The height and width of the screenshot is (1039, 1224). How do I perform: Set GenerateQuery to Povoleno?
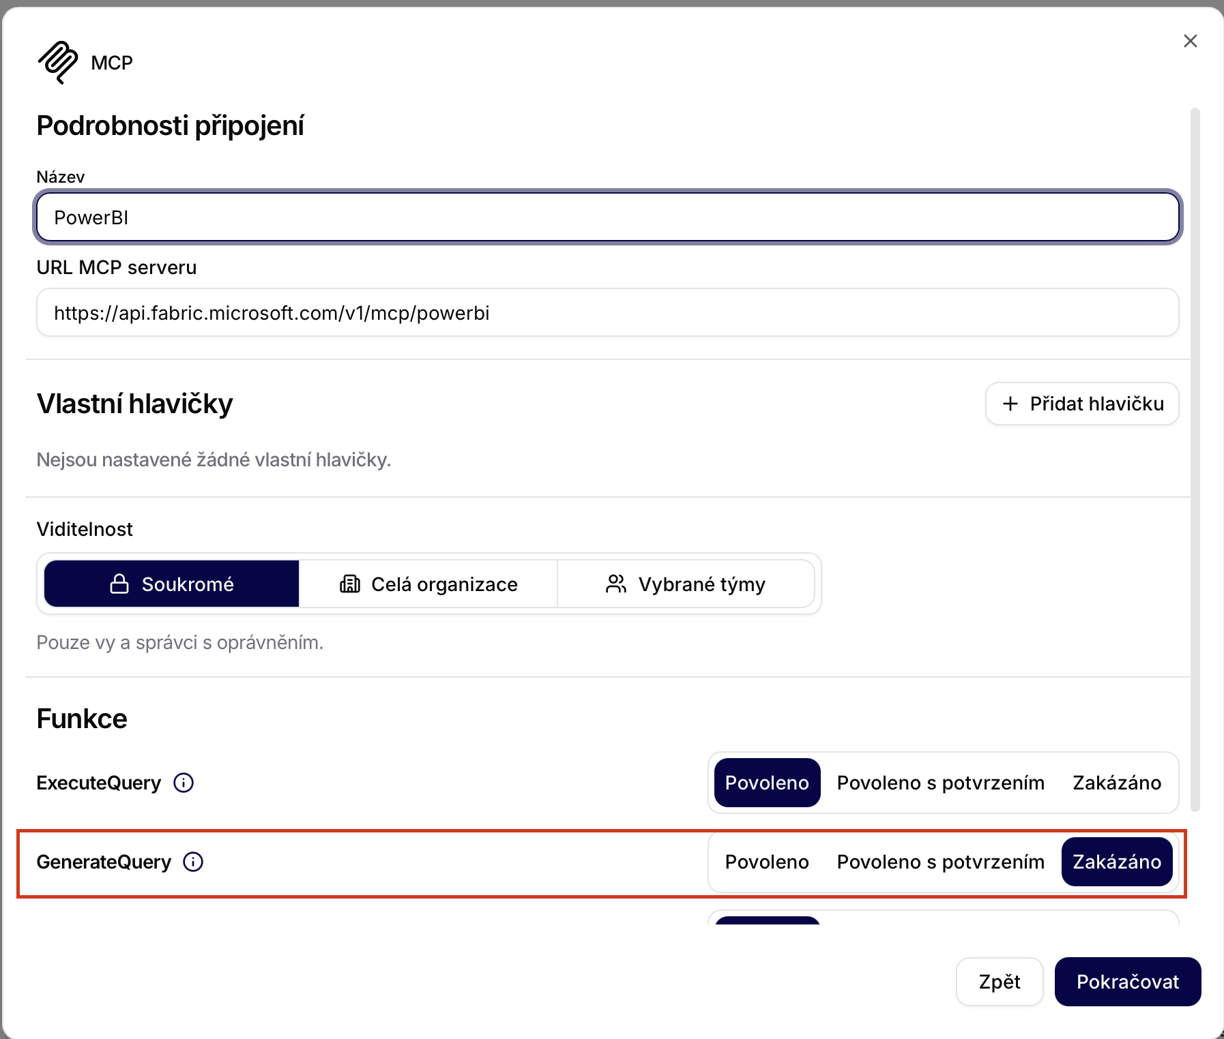767,862
